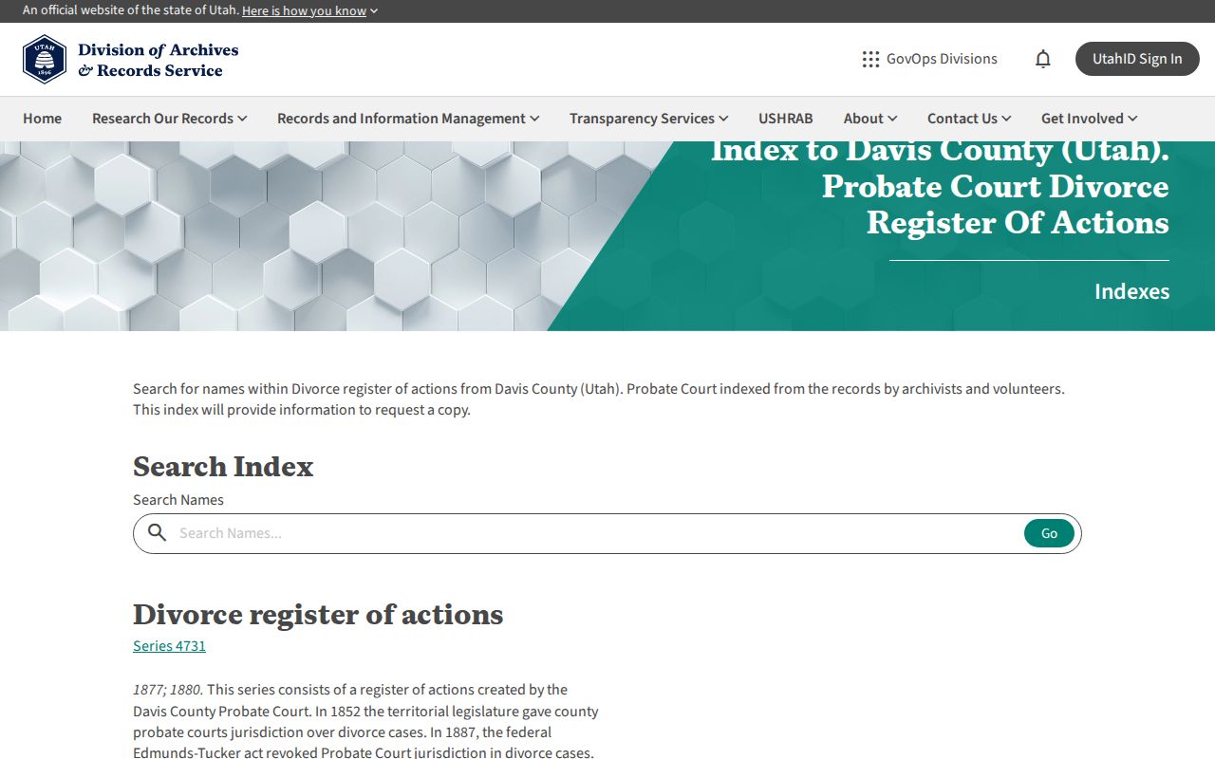Expand the Transparency Services menu
This screenshot has height=759, width=1215.
pyautogui.click(x=649, y=119)
